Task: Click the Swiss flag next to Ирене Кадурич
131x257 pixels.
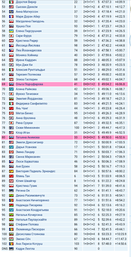Action: click(11, 60)
